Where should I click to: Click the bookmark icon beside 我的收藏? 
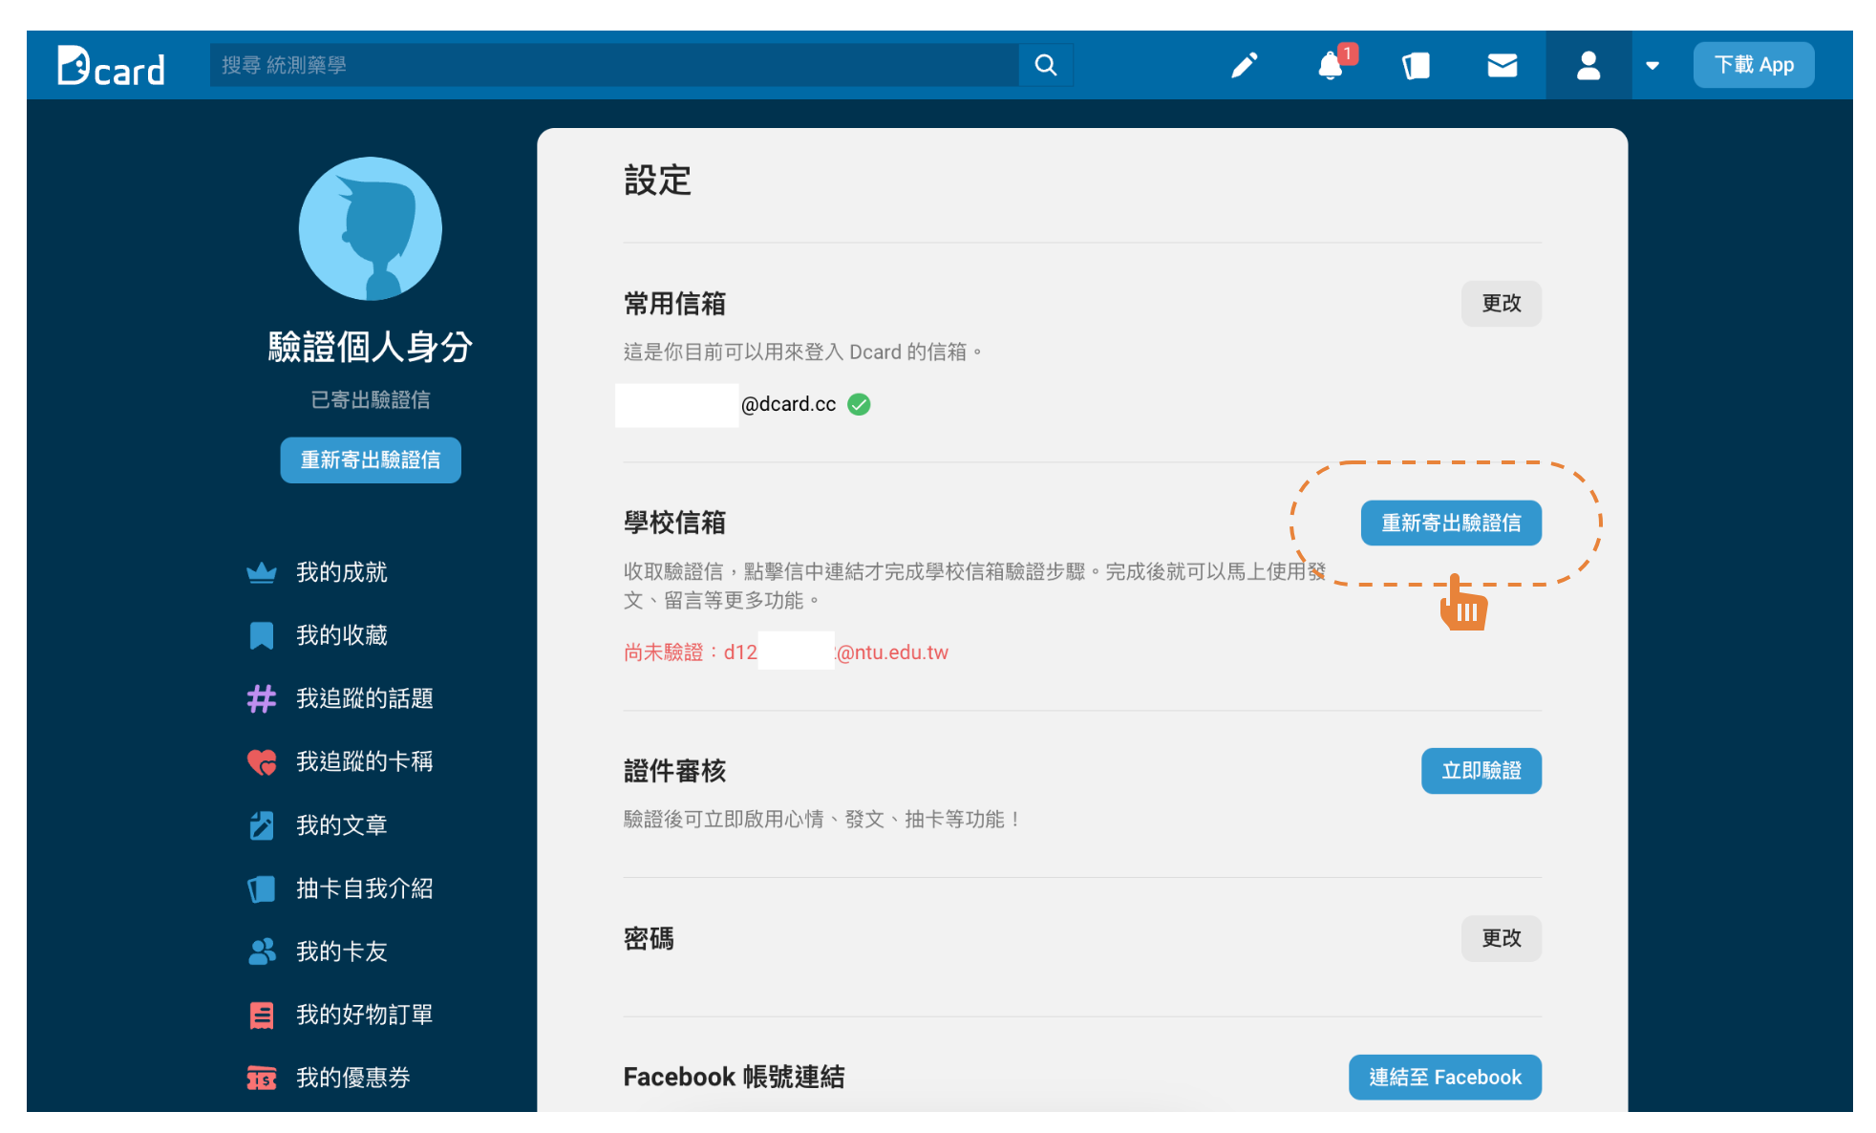pos(261,634)
